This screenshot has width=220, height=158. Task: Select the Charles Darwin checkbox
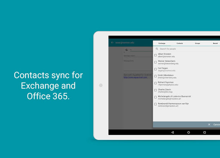[x=156, y=90]
